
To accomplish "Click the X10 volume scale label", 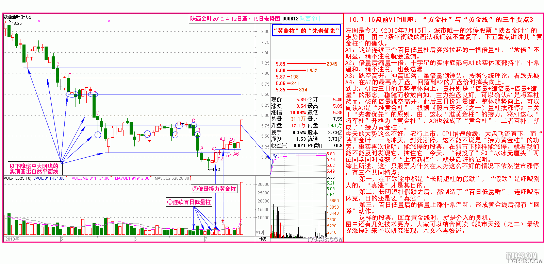I will 260,232.
